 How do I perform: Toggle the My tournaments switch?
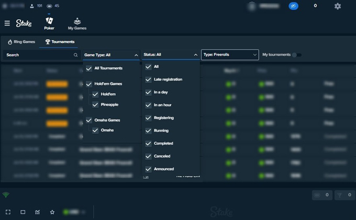point(296,55)
